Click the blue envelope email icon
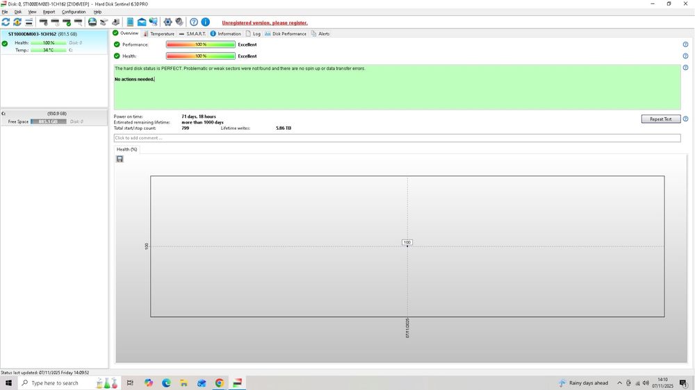The height and width of the screenshot is (390, 695). pyautogui.click(x=142, y=22)
